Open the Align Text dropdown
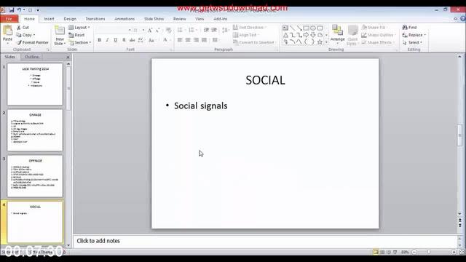 point(246,35)
